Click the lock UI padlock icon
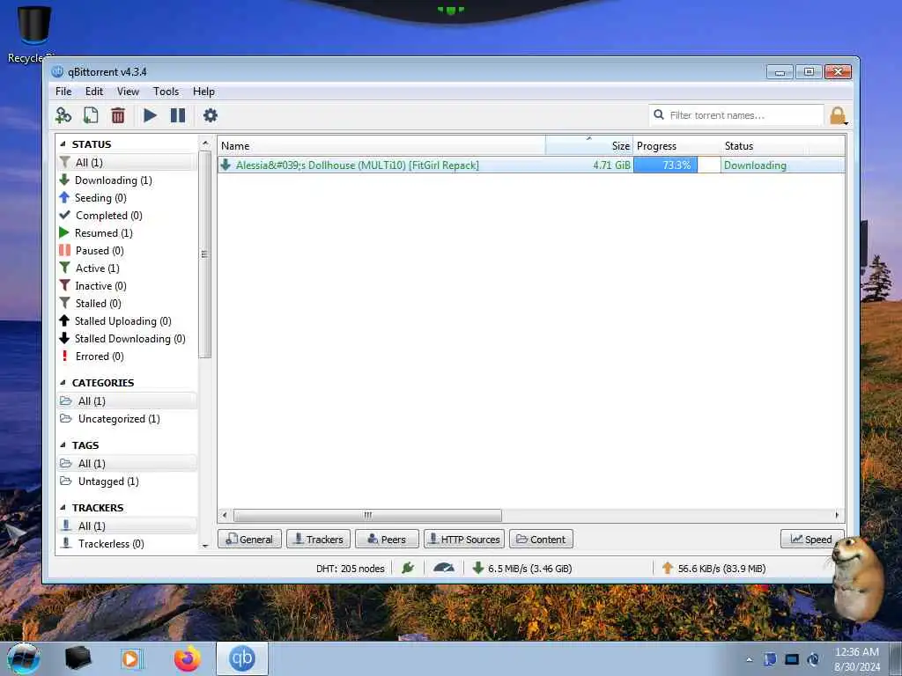 pyautogui.click(x=837, y=115)
